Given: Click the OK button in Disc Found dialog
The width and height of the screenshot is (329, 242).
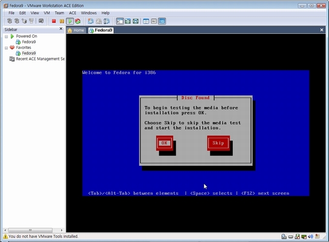Looking at the screenshot, I should [164, 143].
